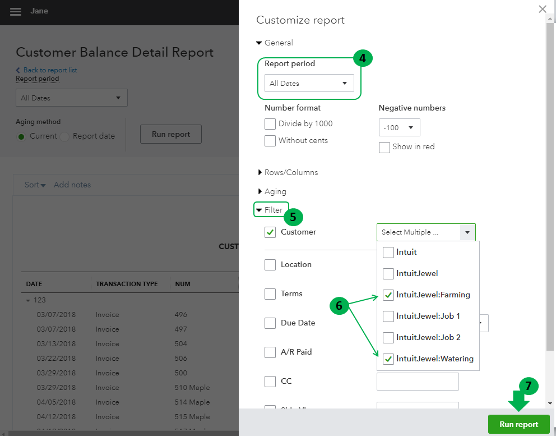
Task: Check IntuitJewel:Job 1 in customer list
Action: tap(388, 316)
